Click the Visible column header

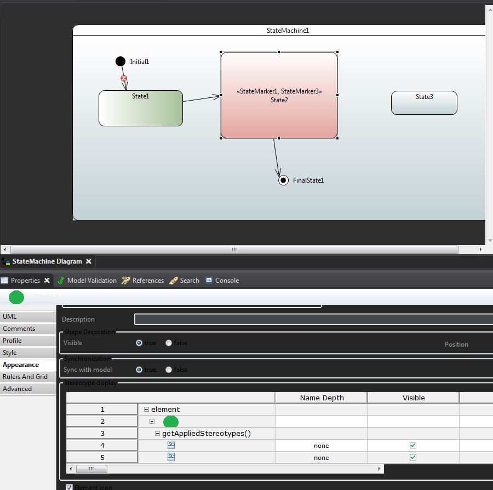[x=413, y=398]
